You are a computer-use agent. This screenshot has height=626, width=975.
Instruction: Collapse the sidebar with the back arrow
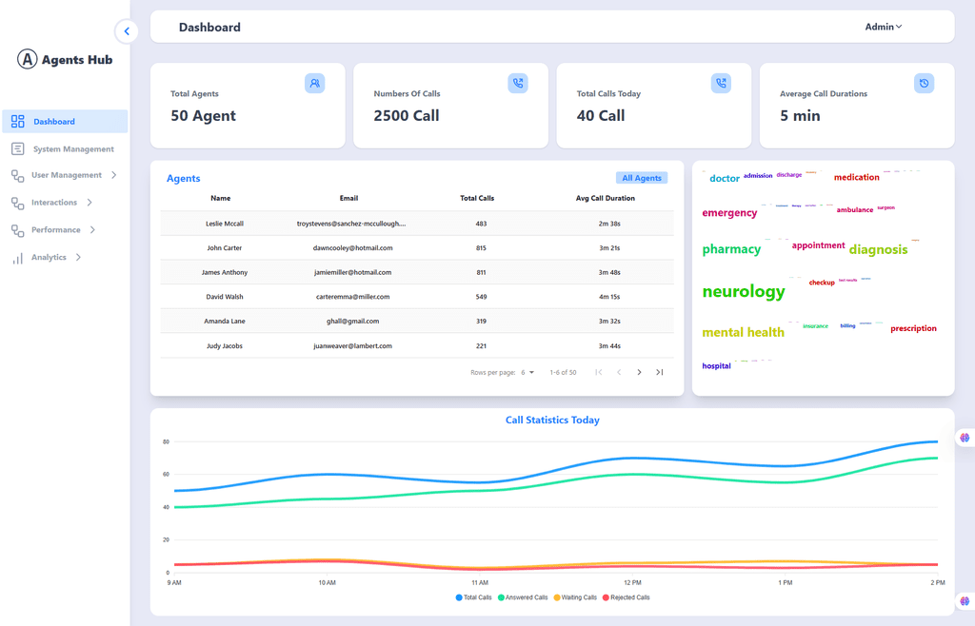point(127,31)
